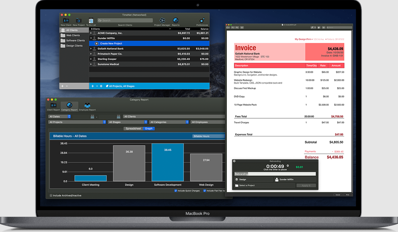Pause the running 0:00:49 timer
Image resolution: width=398 pixels, height=232 pixels.
click(275, 166)
